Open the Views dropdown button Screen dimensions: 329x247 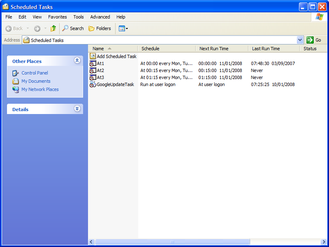(x=123, y=28)
